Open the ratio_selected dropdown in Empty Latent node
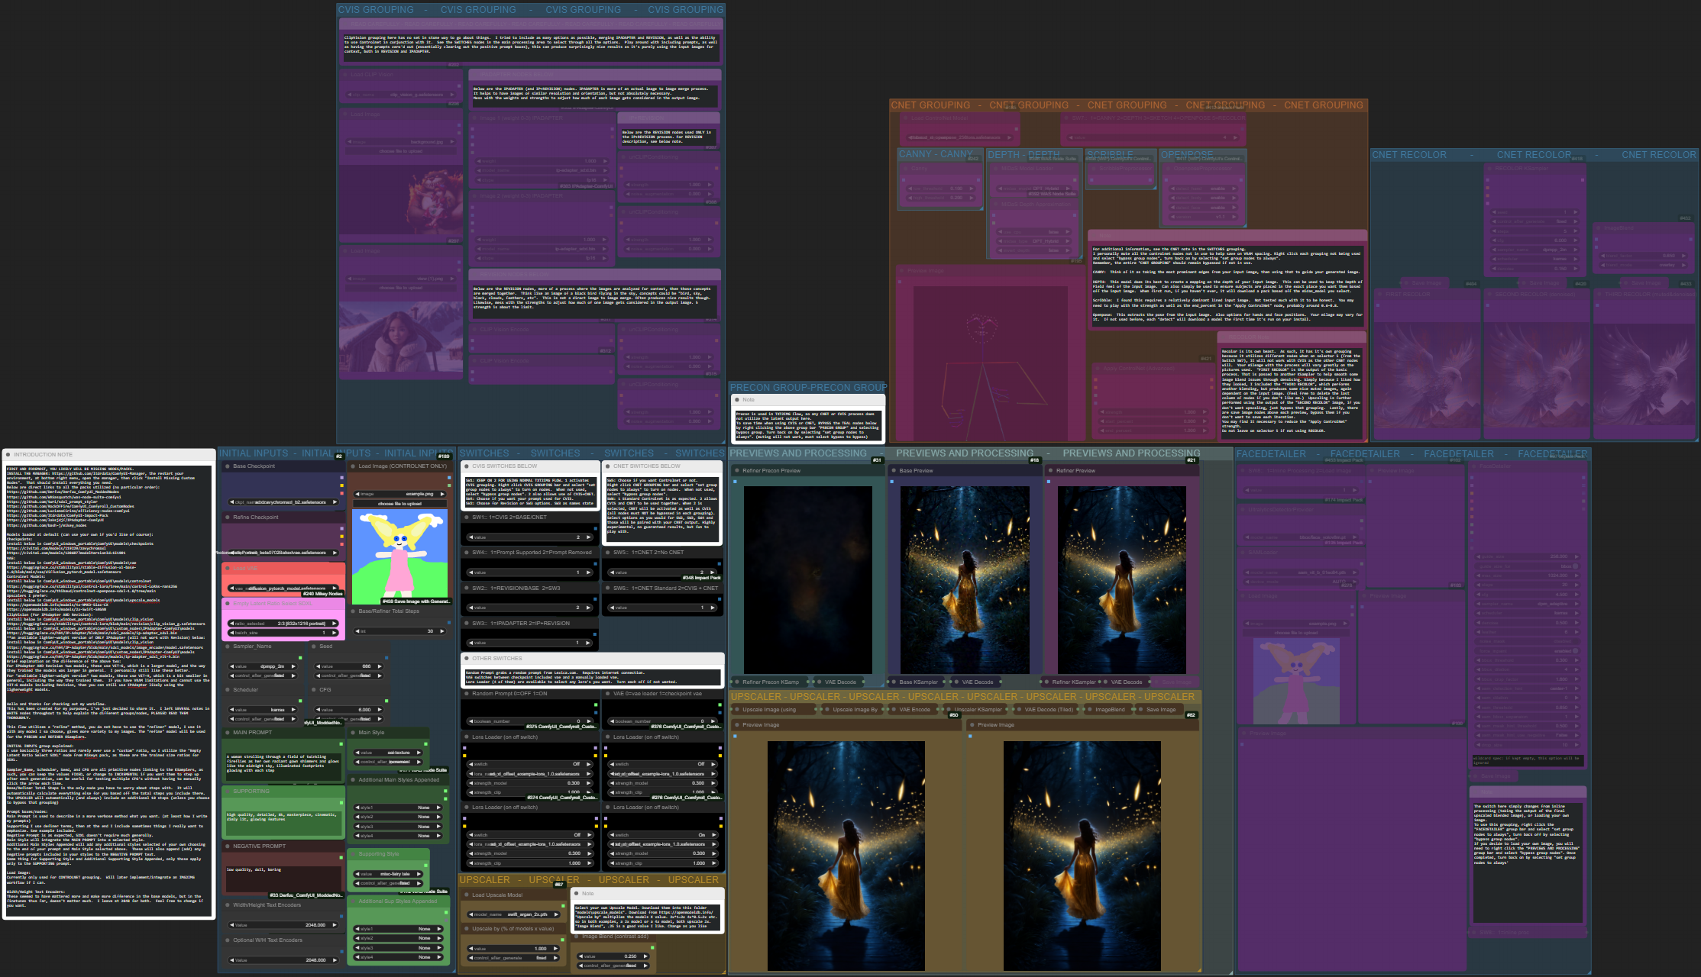 [x=284, y=624]
